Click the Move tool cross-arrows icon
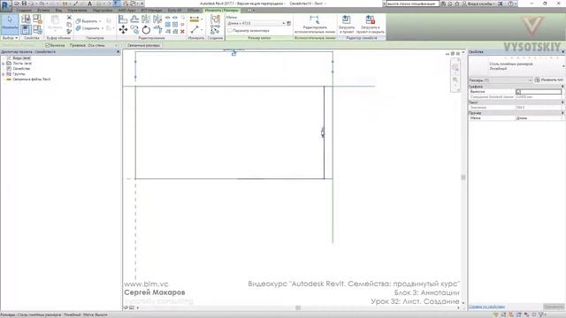This screenshot has height=318, width=566. (x=123, y=29)
